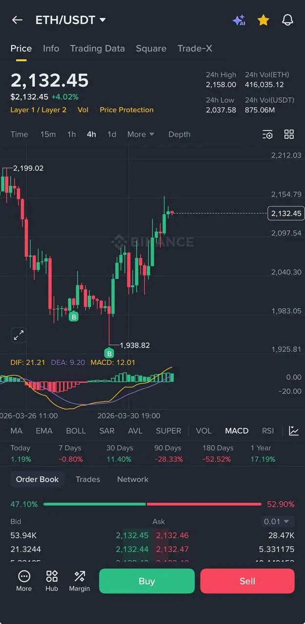Tap the red Sell button

(x=247, y=581)
